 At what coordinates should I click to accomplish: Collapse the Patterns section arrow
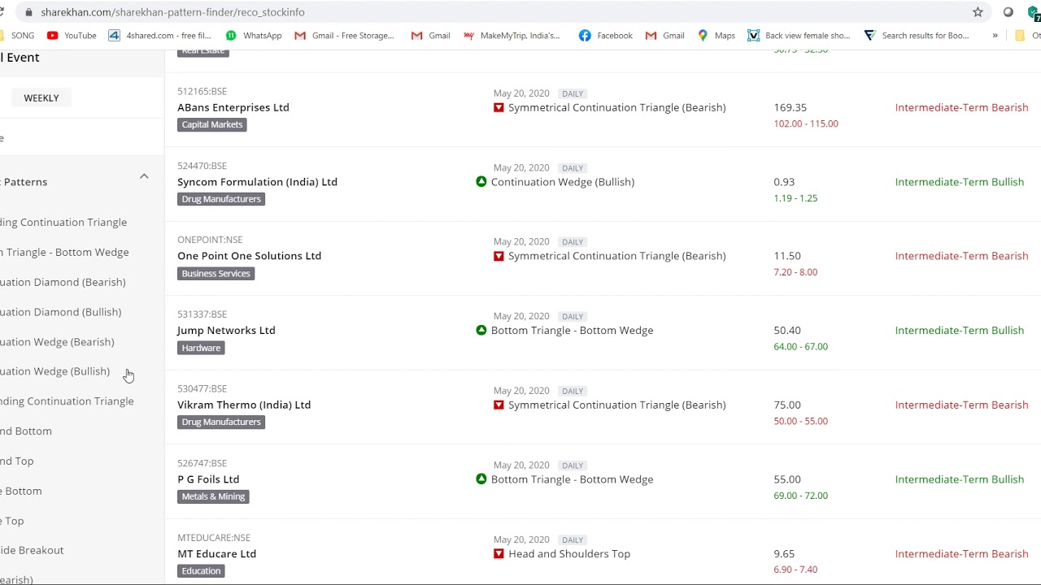pos(144,176)
